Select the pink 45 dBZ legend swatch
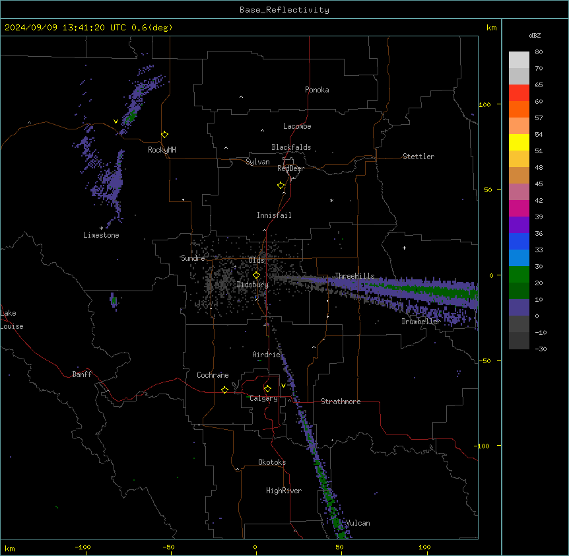This screenshot has height=556, width=569. pyautogui.click(x=519, y=191)
